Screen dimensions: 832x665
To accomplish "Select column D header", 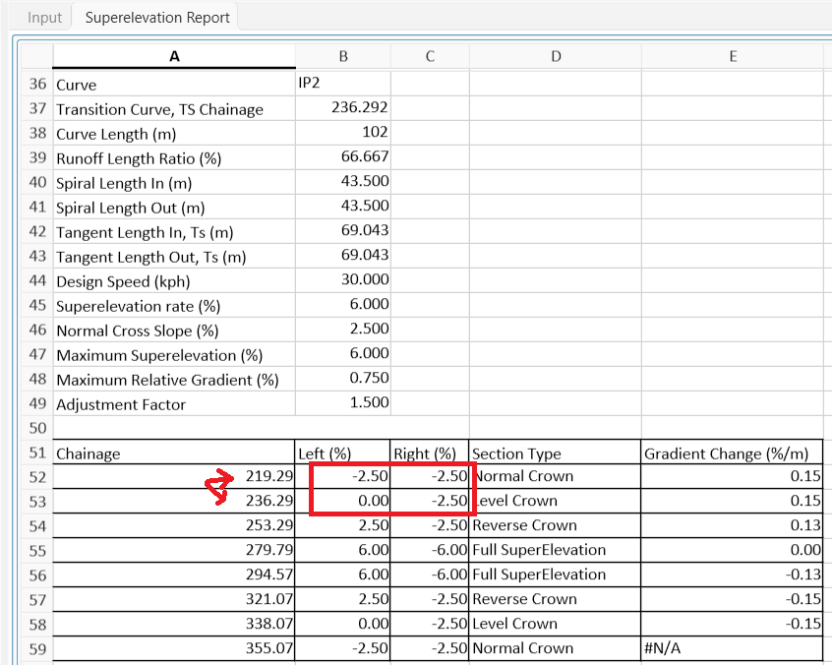I will (x=556, y=56).
